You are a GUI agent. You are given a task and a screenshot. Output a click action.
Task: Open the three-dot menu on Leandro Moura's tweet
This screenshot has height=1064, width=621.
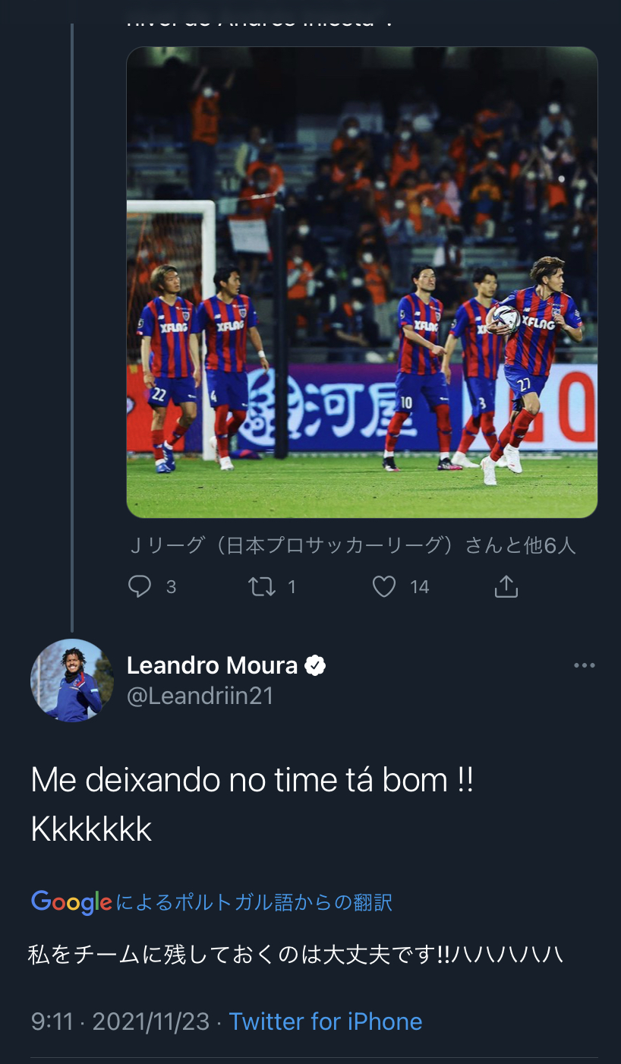[x=584, y=666]
